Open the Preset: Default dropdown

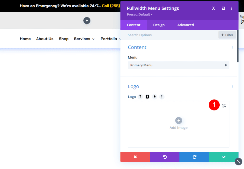[140, 14]
